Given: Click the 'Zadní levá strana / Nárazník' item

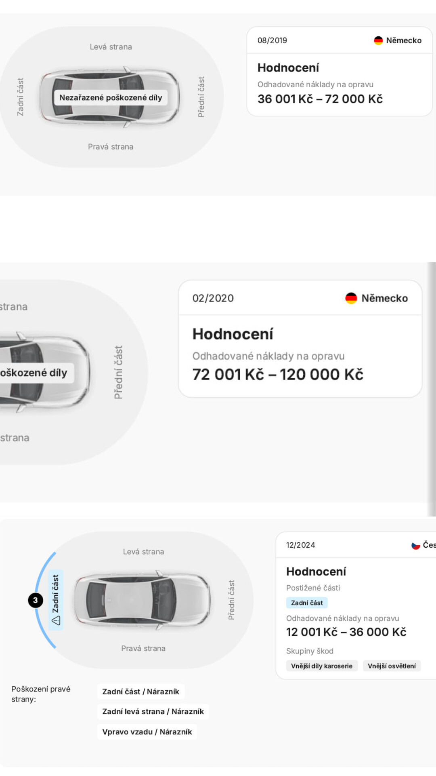Looking at the screenshot, I should pos(153,711).
